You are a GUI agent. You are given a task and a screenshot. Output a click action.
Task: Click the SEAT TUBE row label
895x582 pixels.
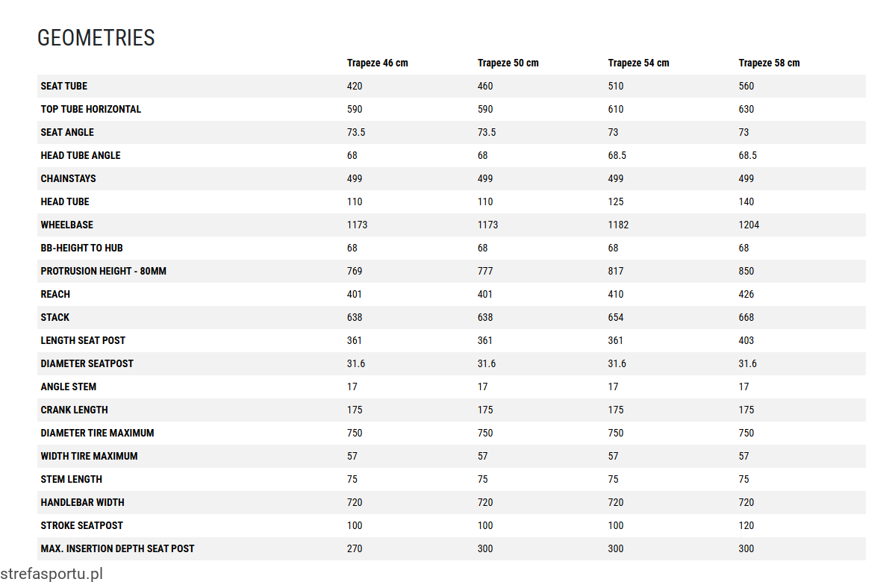pos(64,86)
